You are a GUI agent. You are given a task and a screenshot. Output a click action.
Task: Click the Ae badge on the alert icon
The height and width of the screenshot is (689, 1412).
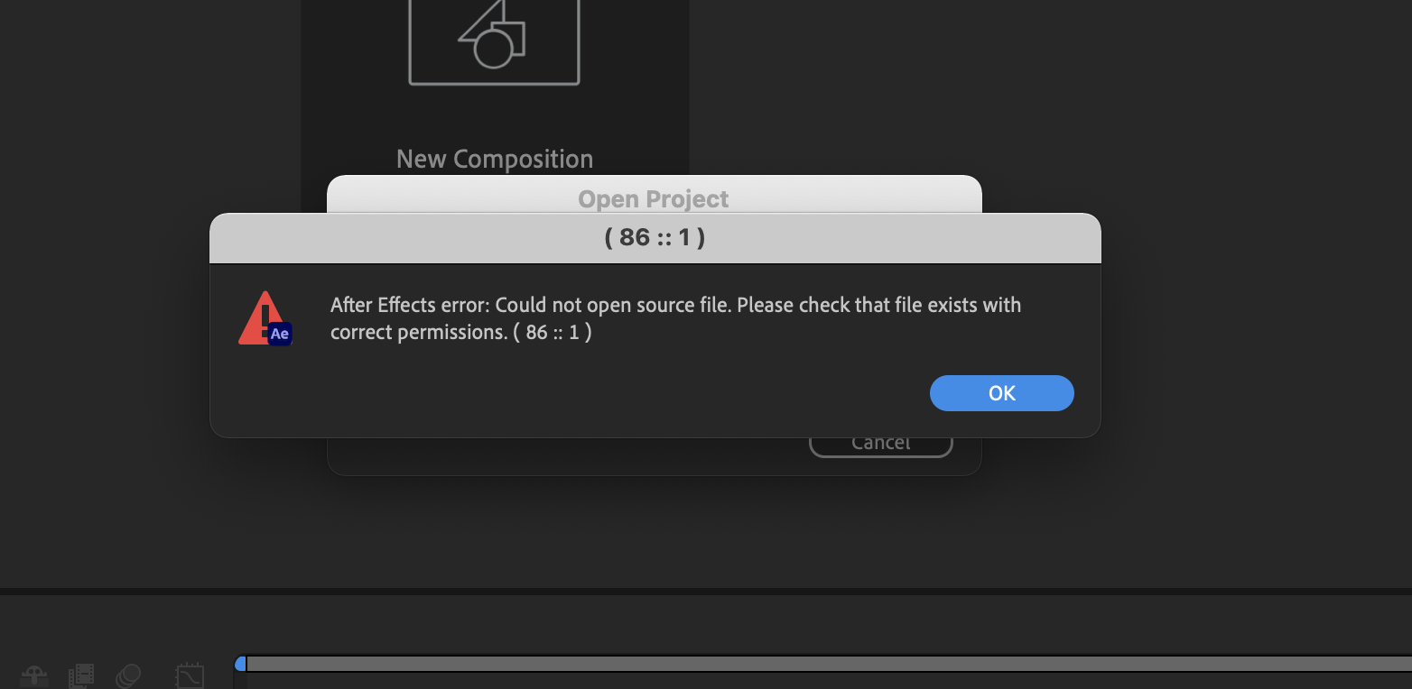[x=279, y=334]
